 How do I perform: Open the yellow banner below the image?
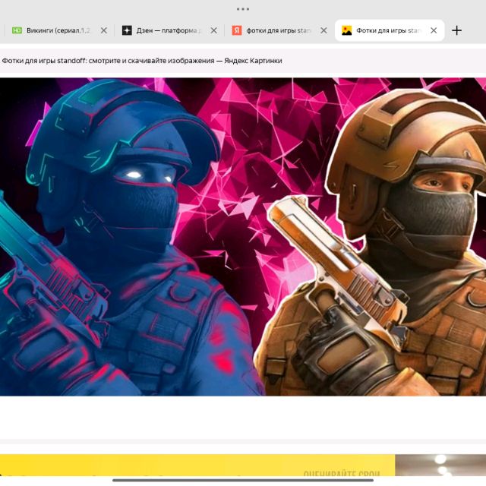click(x=197, y=465)
